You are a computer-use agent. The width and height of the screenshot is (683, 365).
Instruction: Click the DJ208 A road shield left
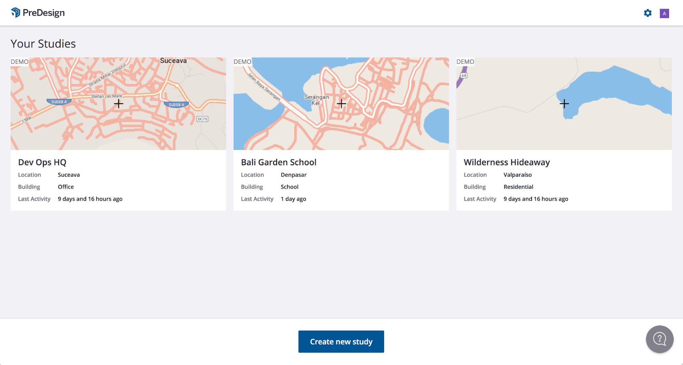coord(59,102)
